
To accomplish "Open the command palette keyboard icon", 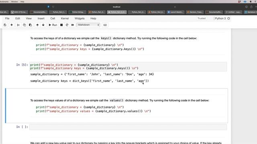I will tap(105, 25).
